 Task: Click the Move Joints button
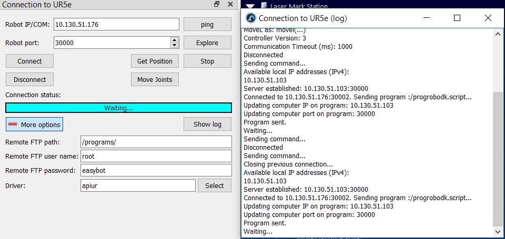(155, 79)
